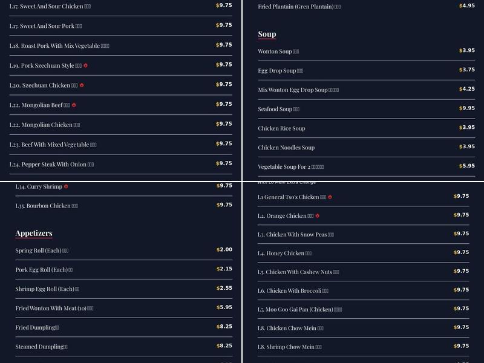Select Pepper Steak With Onion
Viewport: 484px width, 363px height.
pos(48,165)
